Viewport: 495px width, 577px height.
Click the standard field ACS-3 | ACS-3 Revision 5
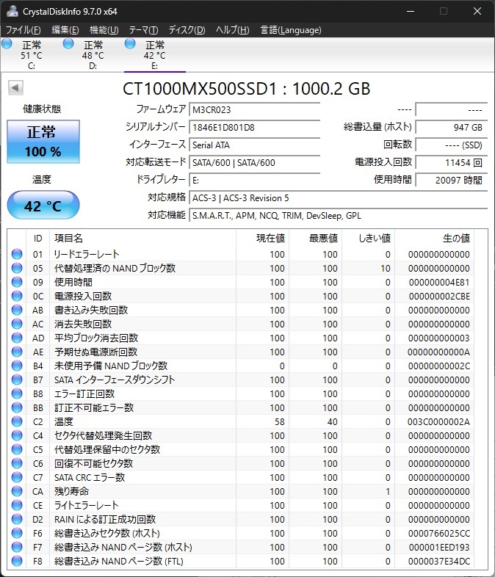[339, 198]
